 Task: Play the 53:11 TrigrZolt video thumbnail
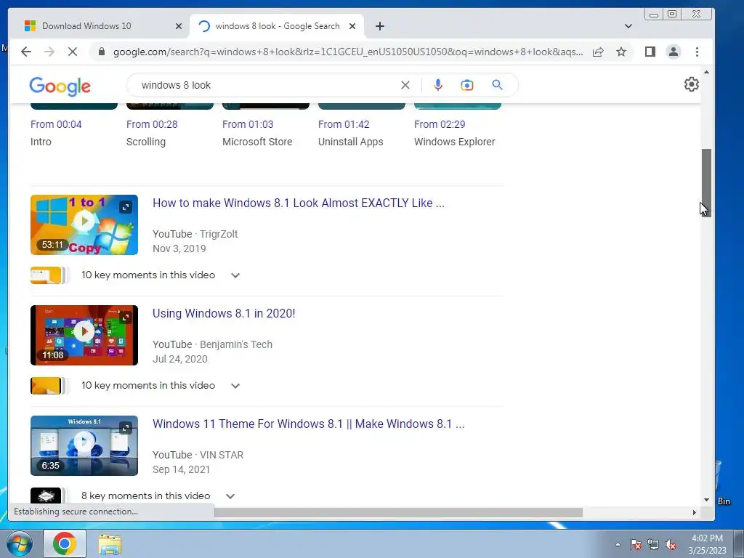(84, 225)
